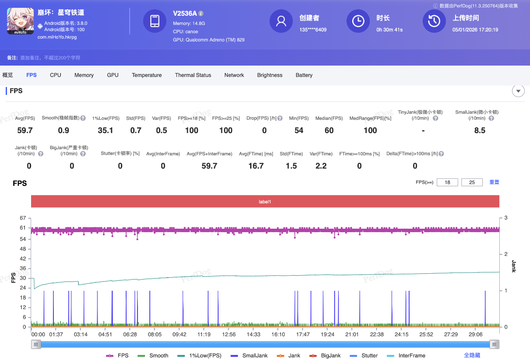Click the TinyJank(极微小卡顿) help icon
This screenshot has height=359, width=530.
pos(435,119)
